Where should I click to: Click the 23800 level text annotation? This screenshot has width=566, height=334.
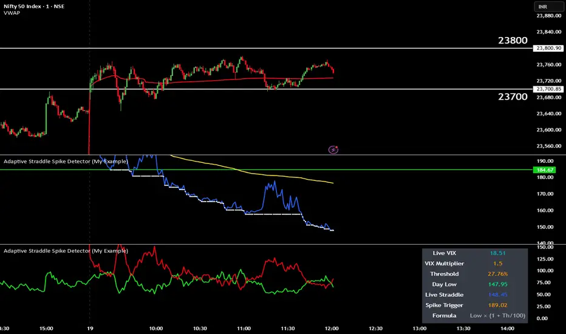tap(513, 41)
